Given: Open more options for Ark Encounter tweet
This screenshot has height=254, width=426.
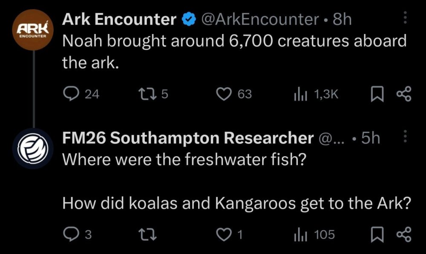Looking at the screenshot, I should [x=405, y=17].
